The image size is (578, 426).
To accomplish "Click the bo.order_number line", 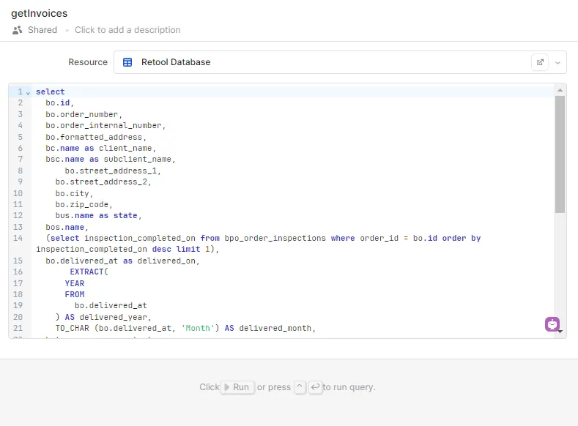I will tap(84, 114).
